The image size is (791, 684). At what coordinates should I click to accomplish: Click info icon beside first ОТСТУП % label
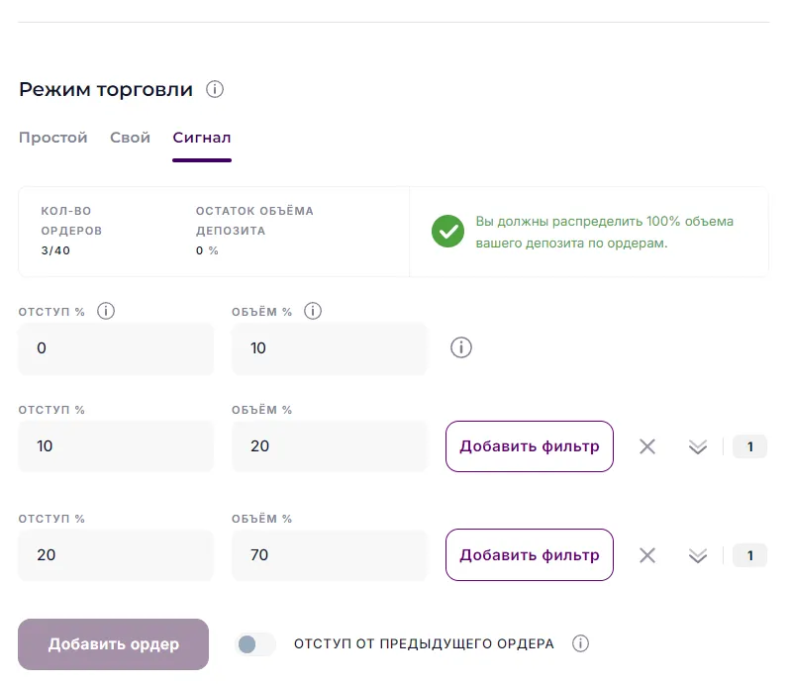[x=106, y=311]
